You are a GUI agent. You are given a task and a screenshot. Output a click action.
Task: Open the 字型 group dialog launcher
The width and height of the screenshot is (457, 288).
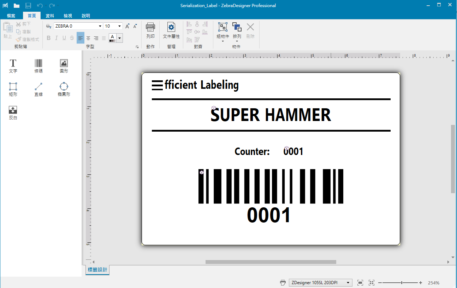137,47
